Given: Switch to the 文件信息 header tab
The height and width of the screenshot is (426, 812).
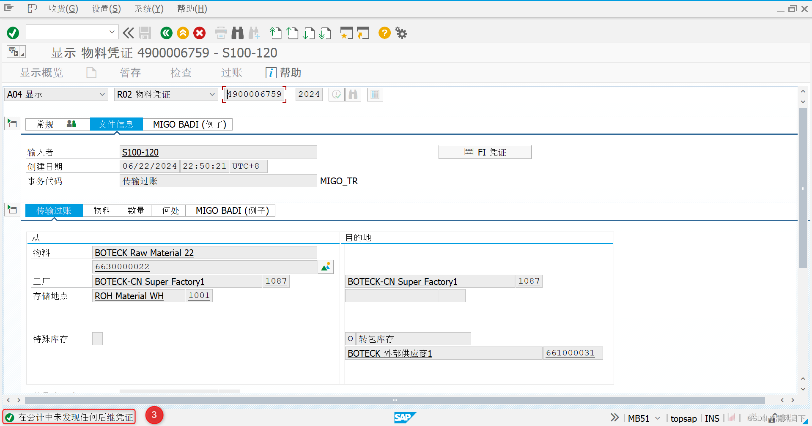Looking at the screenshot, I should tap(116, 124).
